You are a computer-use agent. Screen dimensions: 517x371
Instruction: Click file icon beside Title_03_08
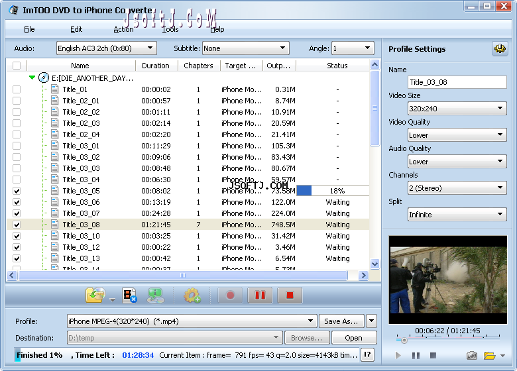55,225
